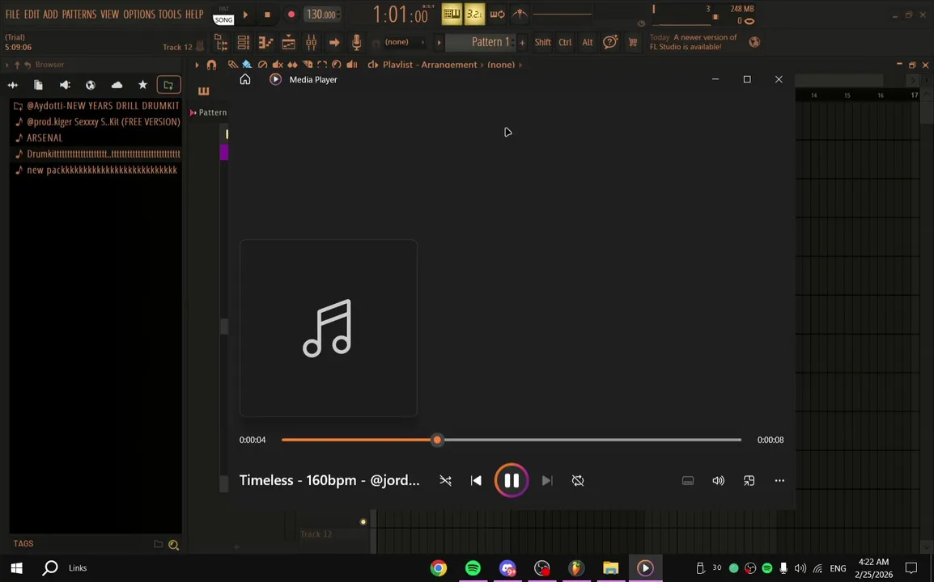Skip to previous track in Media Player
The height and width of the screenshot is (582, 934).
point(476,480)
